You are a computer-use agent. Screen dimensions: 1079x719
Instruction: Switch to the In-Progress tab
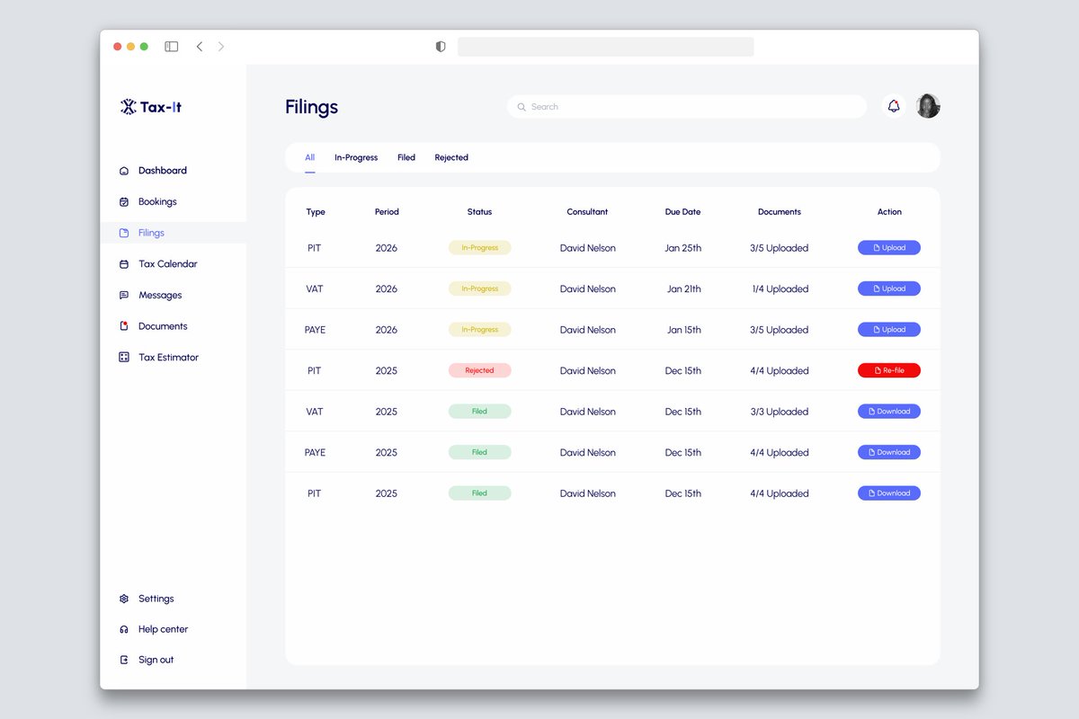(x=356, y=157)
